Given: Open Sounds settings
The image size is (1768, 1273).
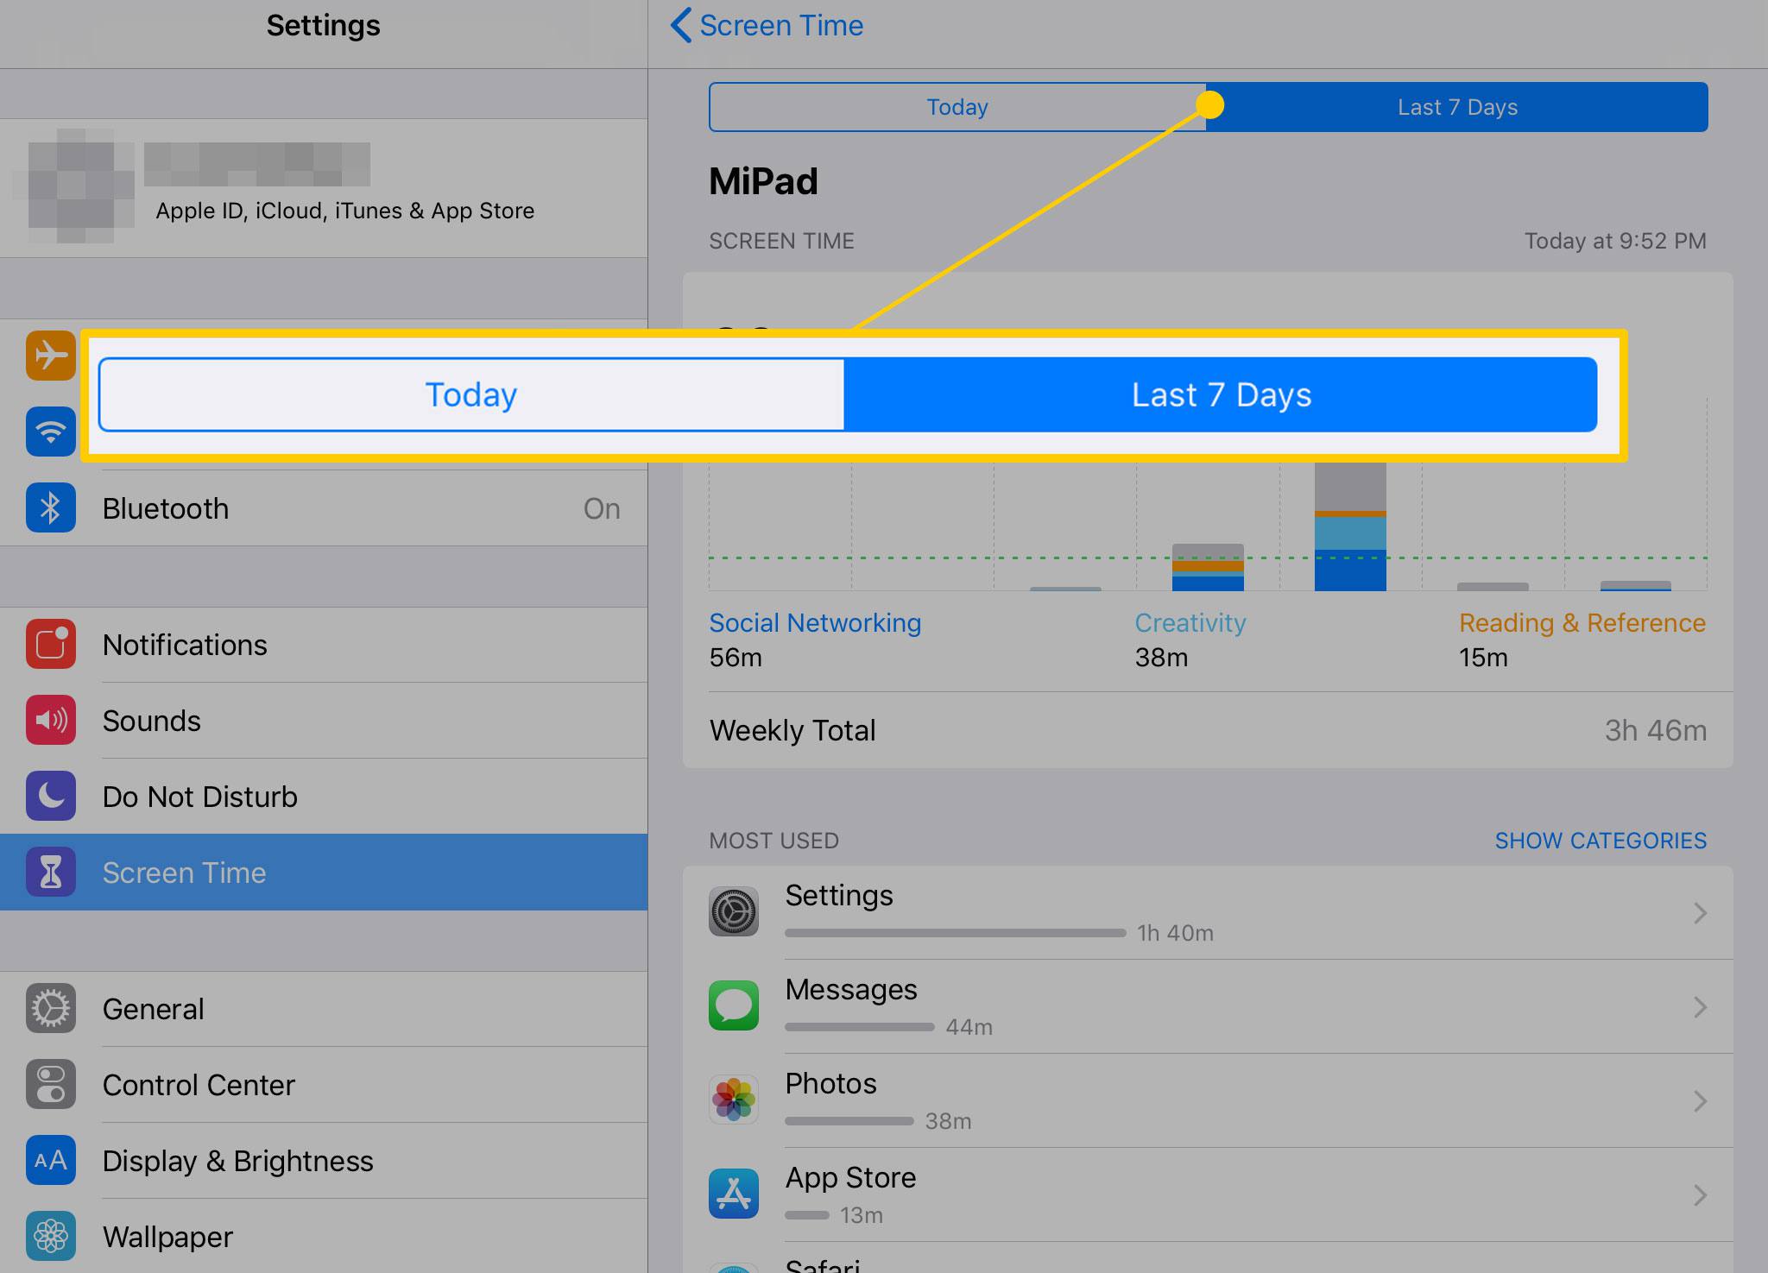Looking at the screenshot, I should point(324,721).
